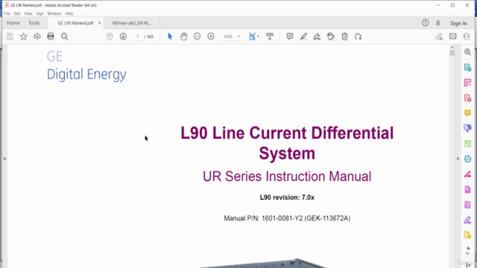Open the Edit menu

point(17,13)
